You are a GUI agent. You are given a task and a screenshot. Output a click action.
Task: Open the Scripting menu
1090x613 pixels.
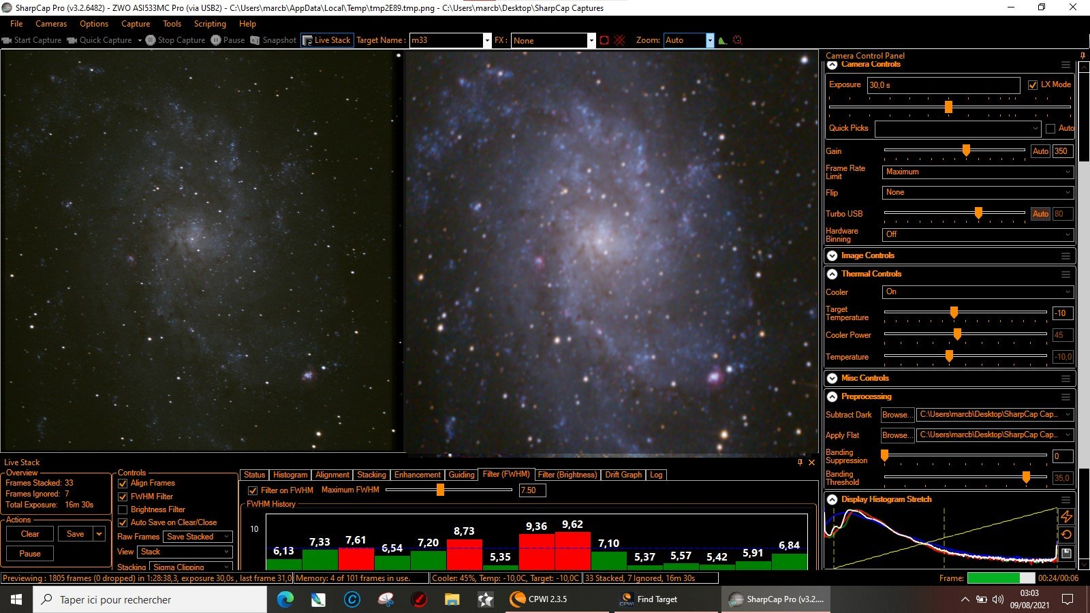[210, 24]
